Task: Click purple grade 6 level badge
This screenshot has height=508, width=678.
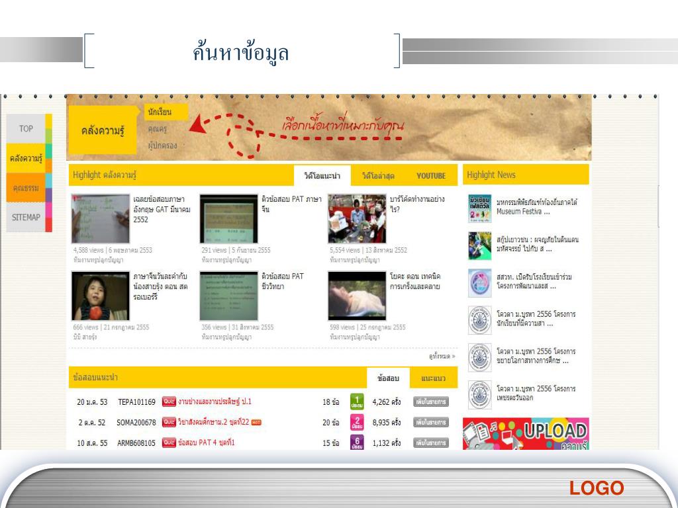Action: 357,443
